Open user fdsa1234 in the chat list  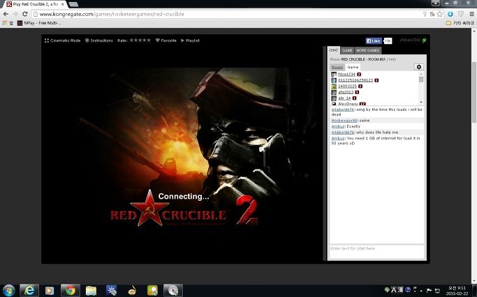tap(346, 75)
